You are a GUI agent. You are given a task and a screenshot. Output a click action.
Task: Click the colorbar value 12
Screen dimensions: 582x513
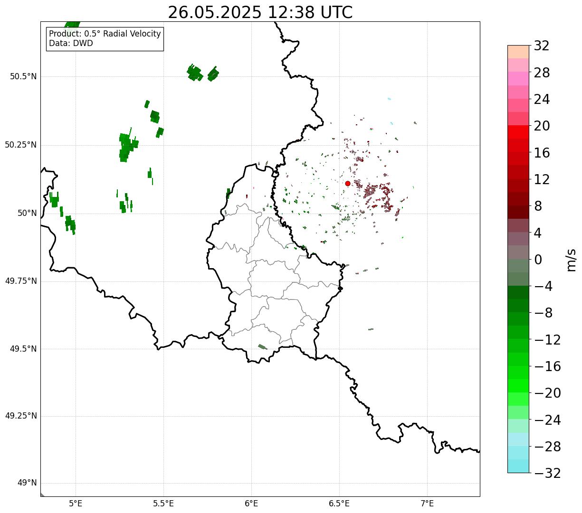pyautogui.click(x=542, y=179)
